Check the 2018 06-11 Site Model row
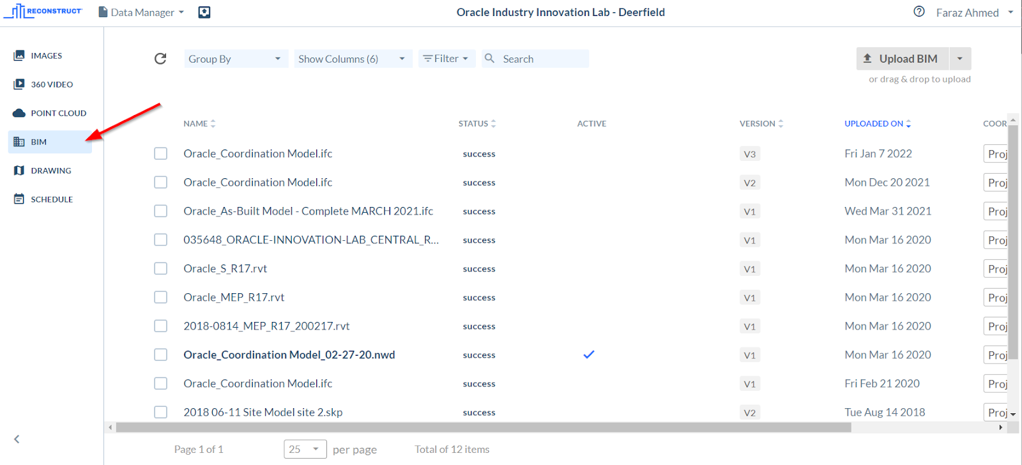This screenshot has width=1022, height=465. point(161,412)
